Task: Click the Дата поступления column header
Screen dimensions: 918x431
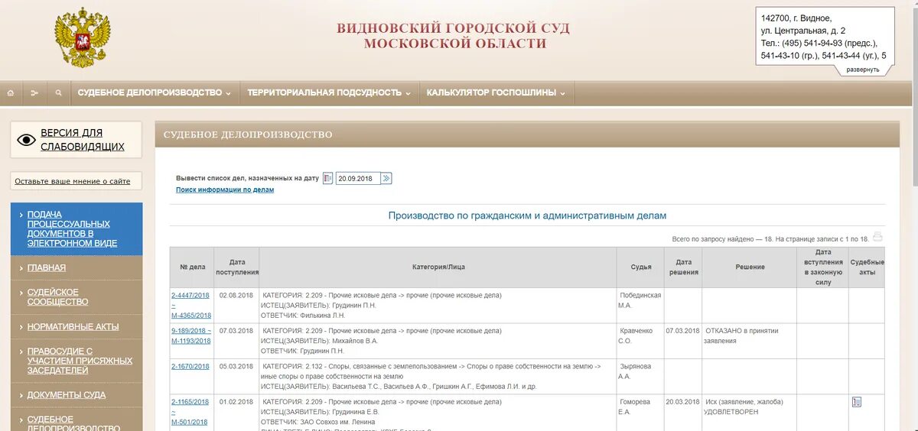Action: coord(237,267)
